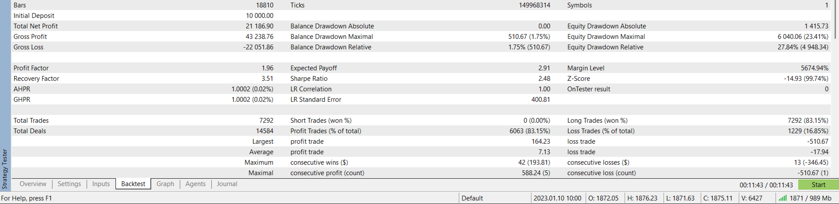Click the report's vertical scrollbar
Image resolution: width=839 pixels, height=204 pixels.
(835, 20)
